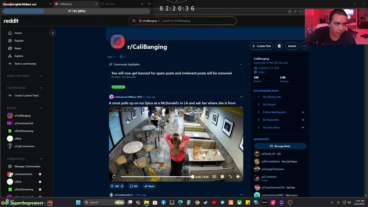Open the Windows Start menu
368x207 pixels.
78,202
